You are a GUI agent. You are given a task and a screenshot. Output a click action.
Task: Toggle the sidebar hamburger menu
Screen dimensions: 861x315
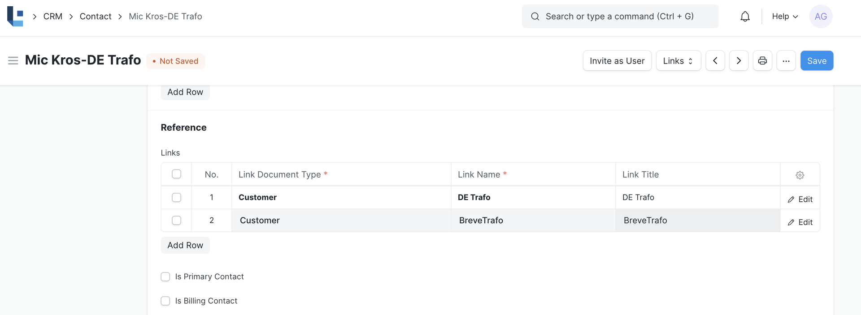click(x=13, y=60)
